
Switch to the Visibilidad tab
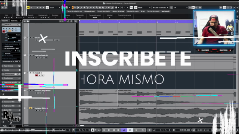(x=14, y=21)
